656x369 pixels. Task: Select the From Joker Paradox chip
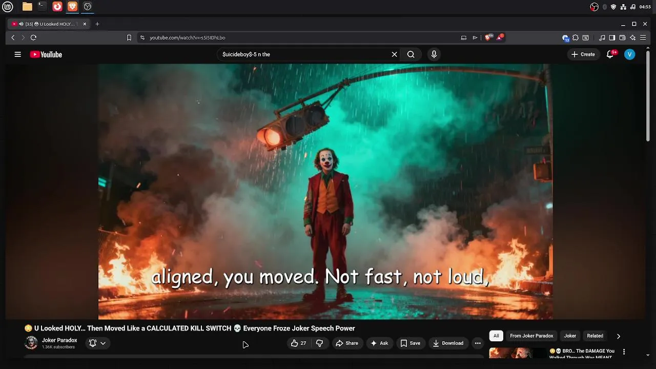(531, 336)
